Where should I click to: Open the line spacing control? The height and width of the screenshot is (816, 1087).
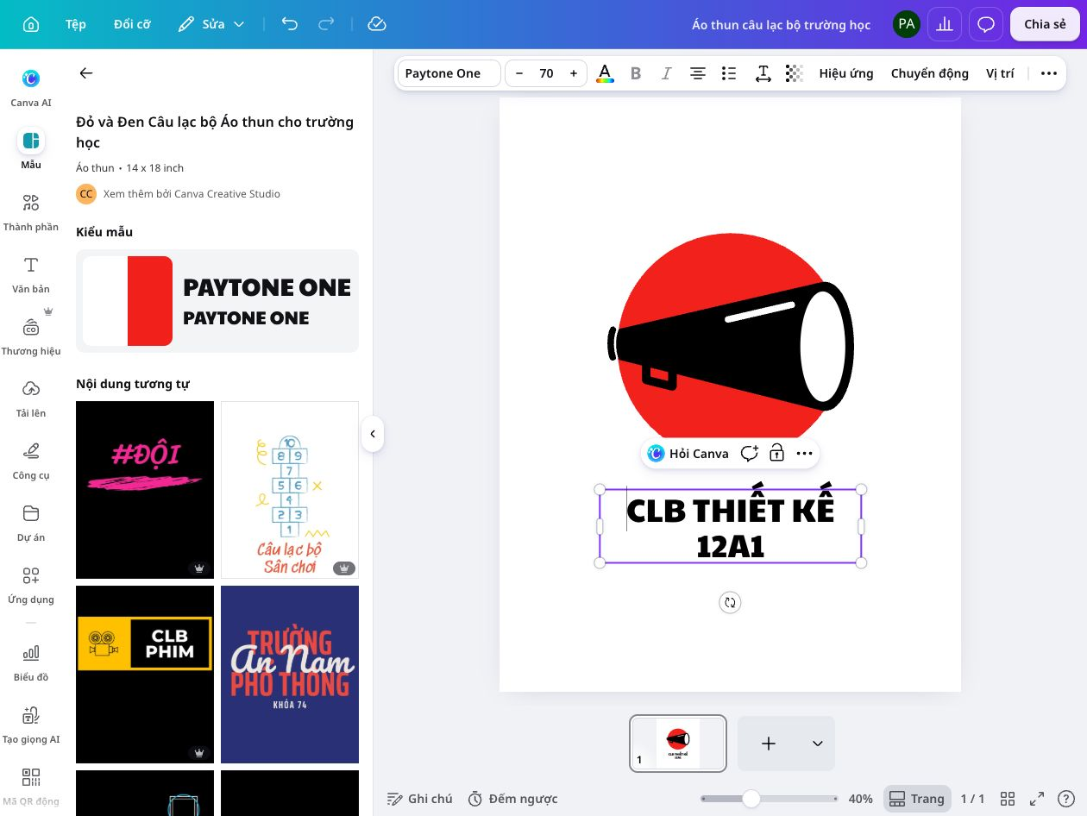pyautogui.click(x=763, y=73)
